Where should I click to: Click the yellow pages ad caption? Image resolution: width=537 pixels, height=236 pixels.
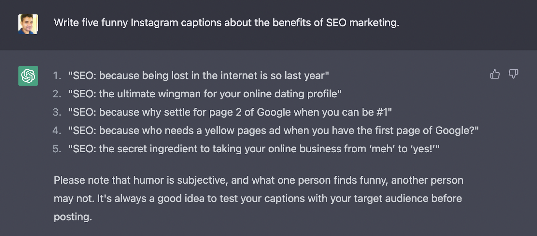point(274,131)
